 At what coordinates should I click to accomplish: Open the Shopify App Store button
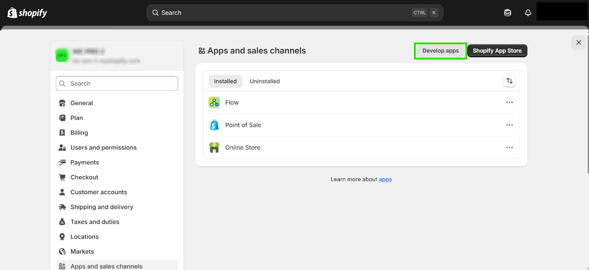point(497,51)
